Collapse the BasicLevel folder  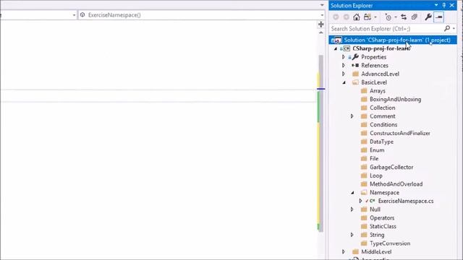[x=344, y=82]
